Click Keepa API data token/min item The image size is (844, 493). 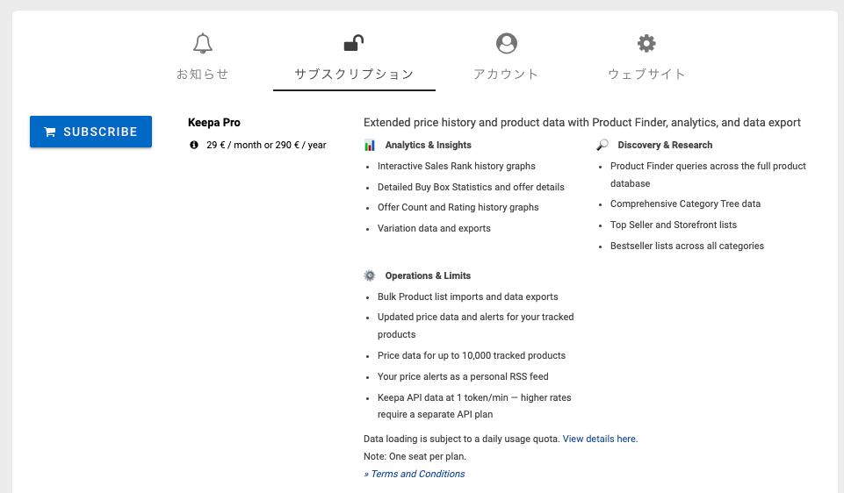(474, 406)
